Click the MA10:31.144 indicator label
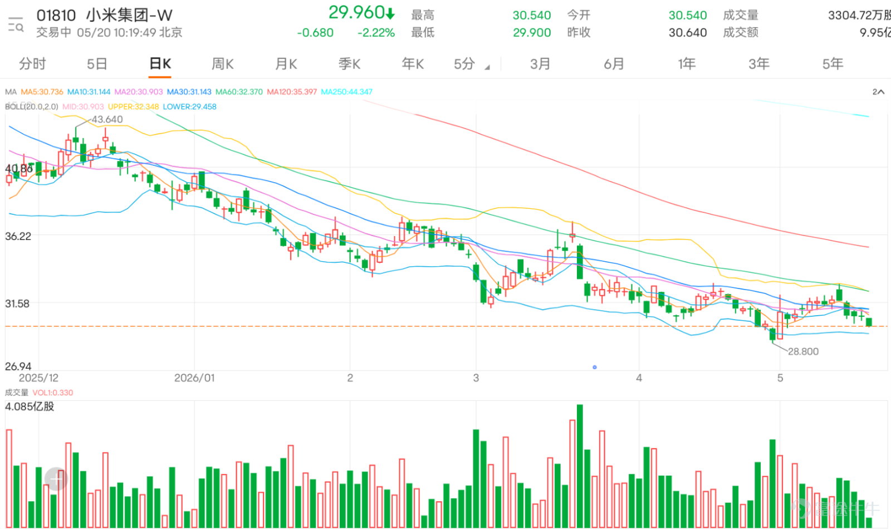 click(89, 92)
